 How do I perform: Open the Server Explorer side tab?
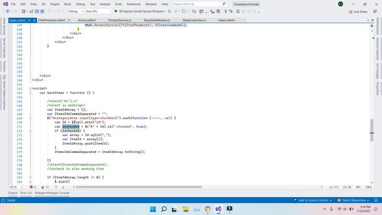4,48
